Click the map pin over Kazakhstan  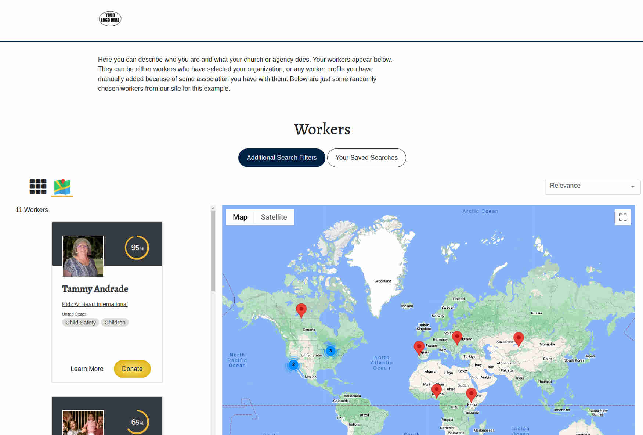click(518, 339)
